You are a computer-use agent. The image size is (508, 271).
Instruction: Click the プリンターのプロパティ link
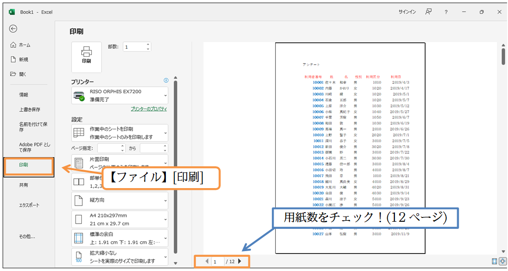coord(149,109)
